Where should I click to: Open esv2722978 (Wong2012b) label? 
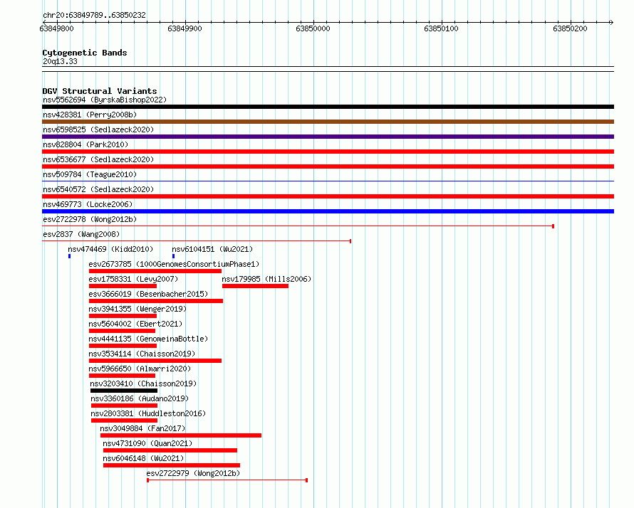pos(90,219)
